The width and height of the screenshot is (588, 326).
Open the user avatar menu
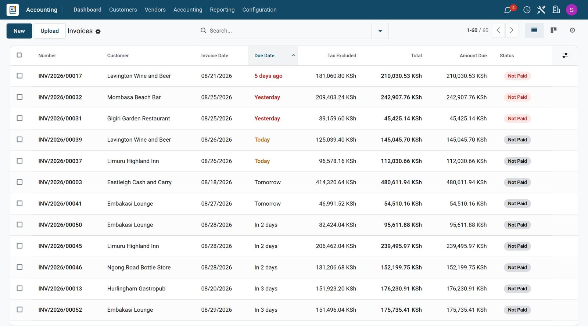tap(571, 10)
